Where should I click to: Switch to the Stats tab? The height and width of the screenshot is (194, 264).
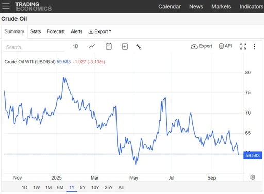36,31
